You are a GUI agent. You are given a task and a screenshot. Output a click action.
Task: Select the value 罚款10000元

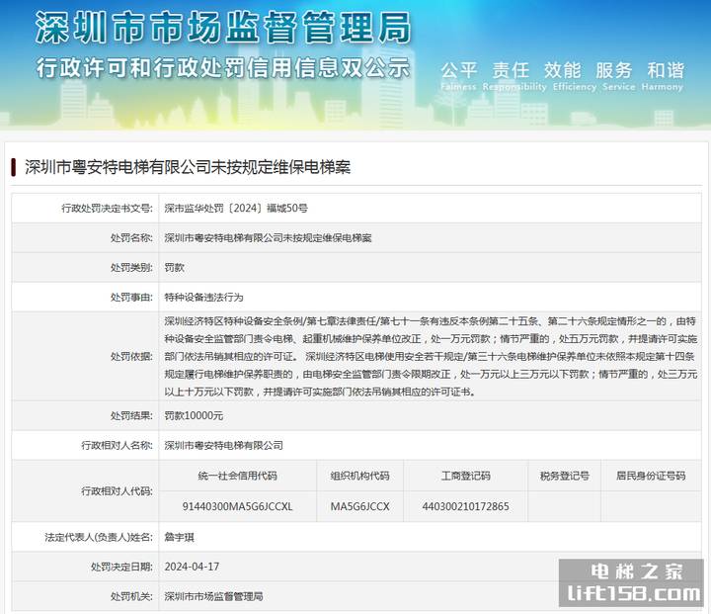(x=194, y=415)
